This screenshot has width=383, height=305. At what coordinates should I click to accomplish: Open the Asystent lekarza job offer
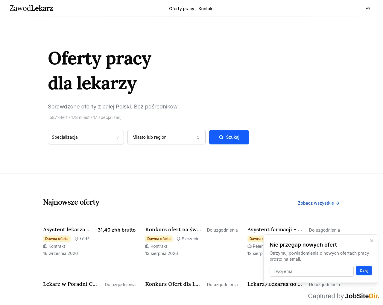pos(67,229)
